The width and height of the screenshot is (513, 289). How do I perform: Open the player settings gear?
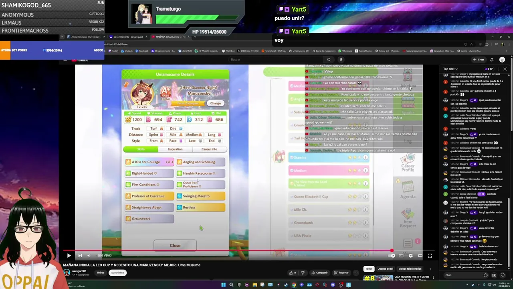(410, 255)
